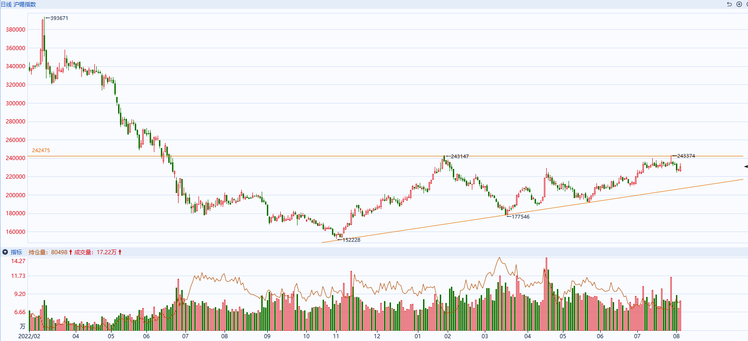This screenshot has width=748, height=341.
Task: Select the 242475 horizontal line label
Action: tap(41, 150)
